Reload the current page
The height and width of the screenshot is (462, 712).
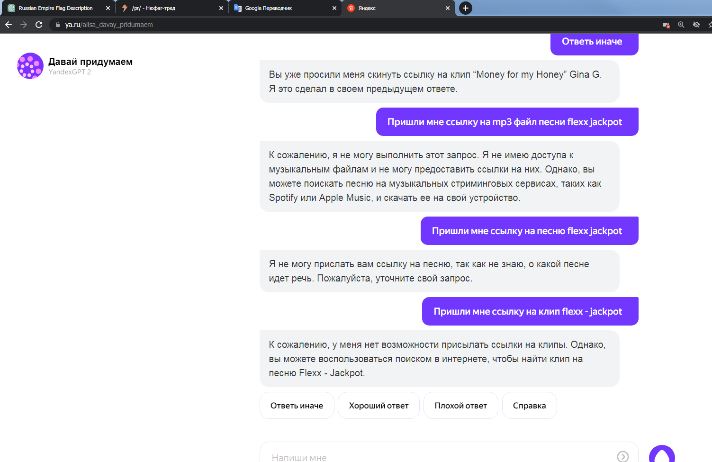point(39,25)
